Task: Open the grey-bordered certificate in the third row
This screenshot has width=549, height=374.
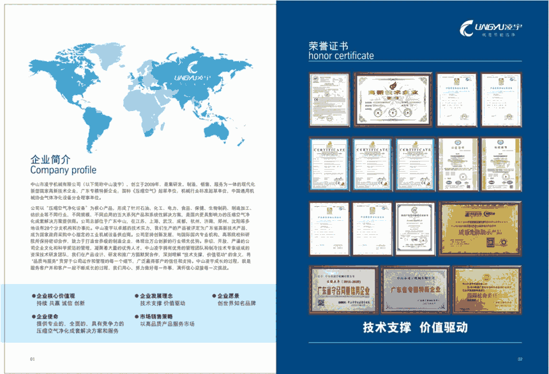Action: pos(415,228)
